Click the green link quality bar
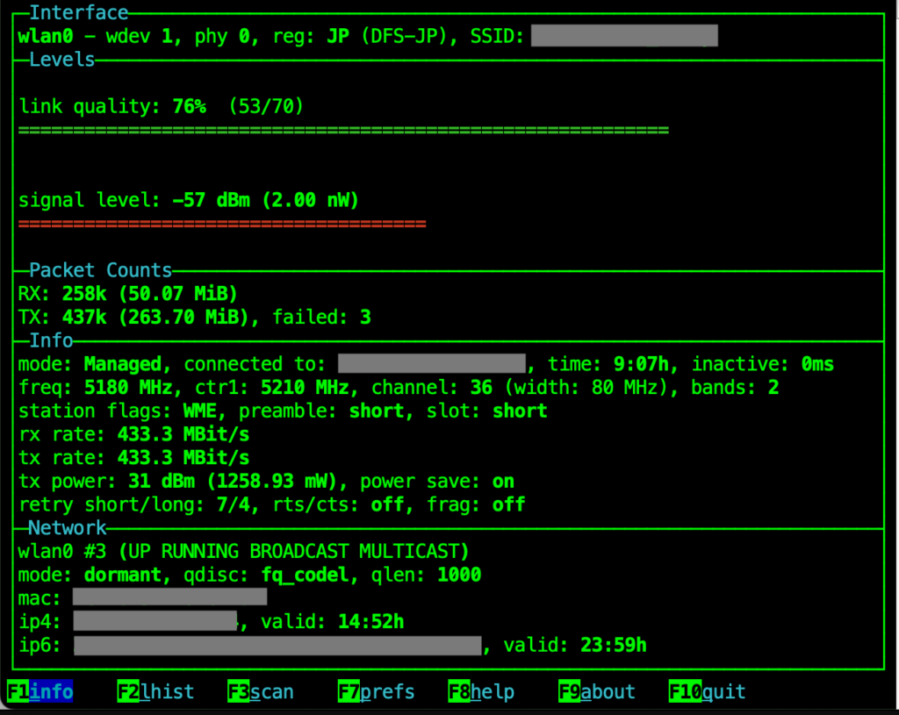899x715 pixels. [343, 130]
